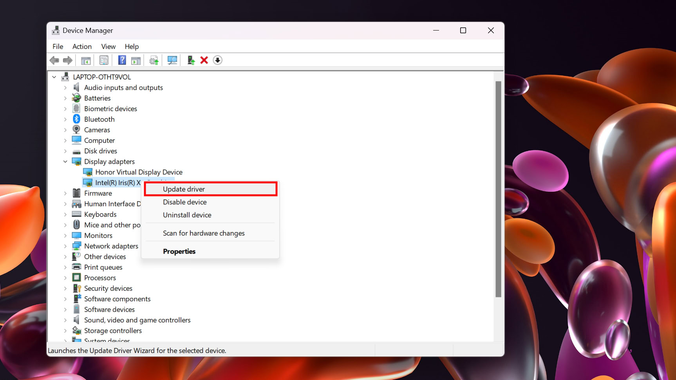Expand the Batteries category

point(65,98)
